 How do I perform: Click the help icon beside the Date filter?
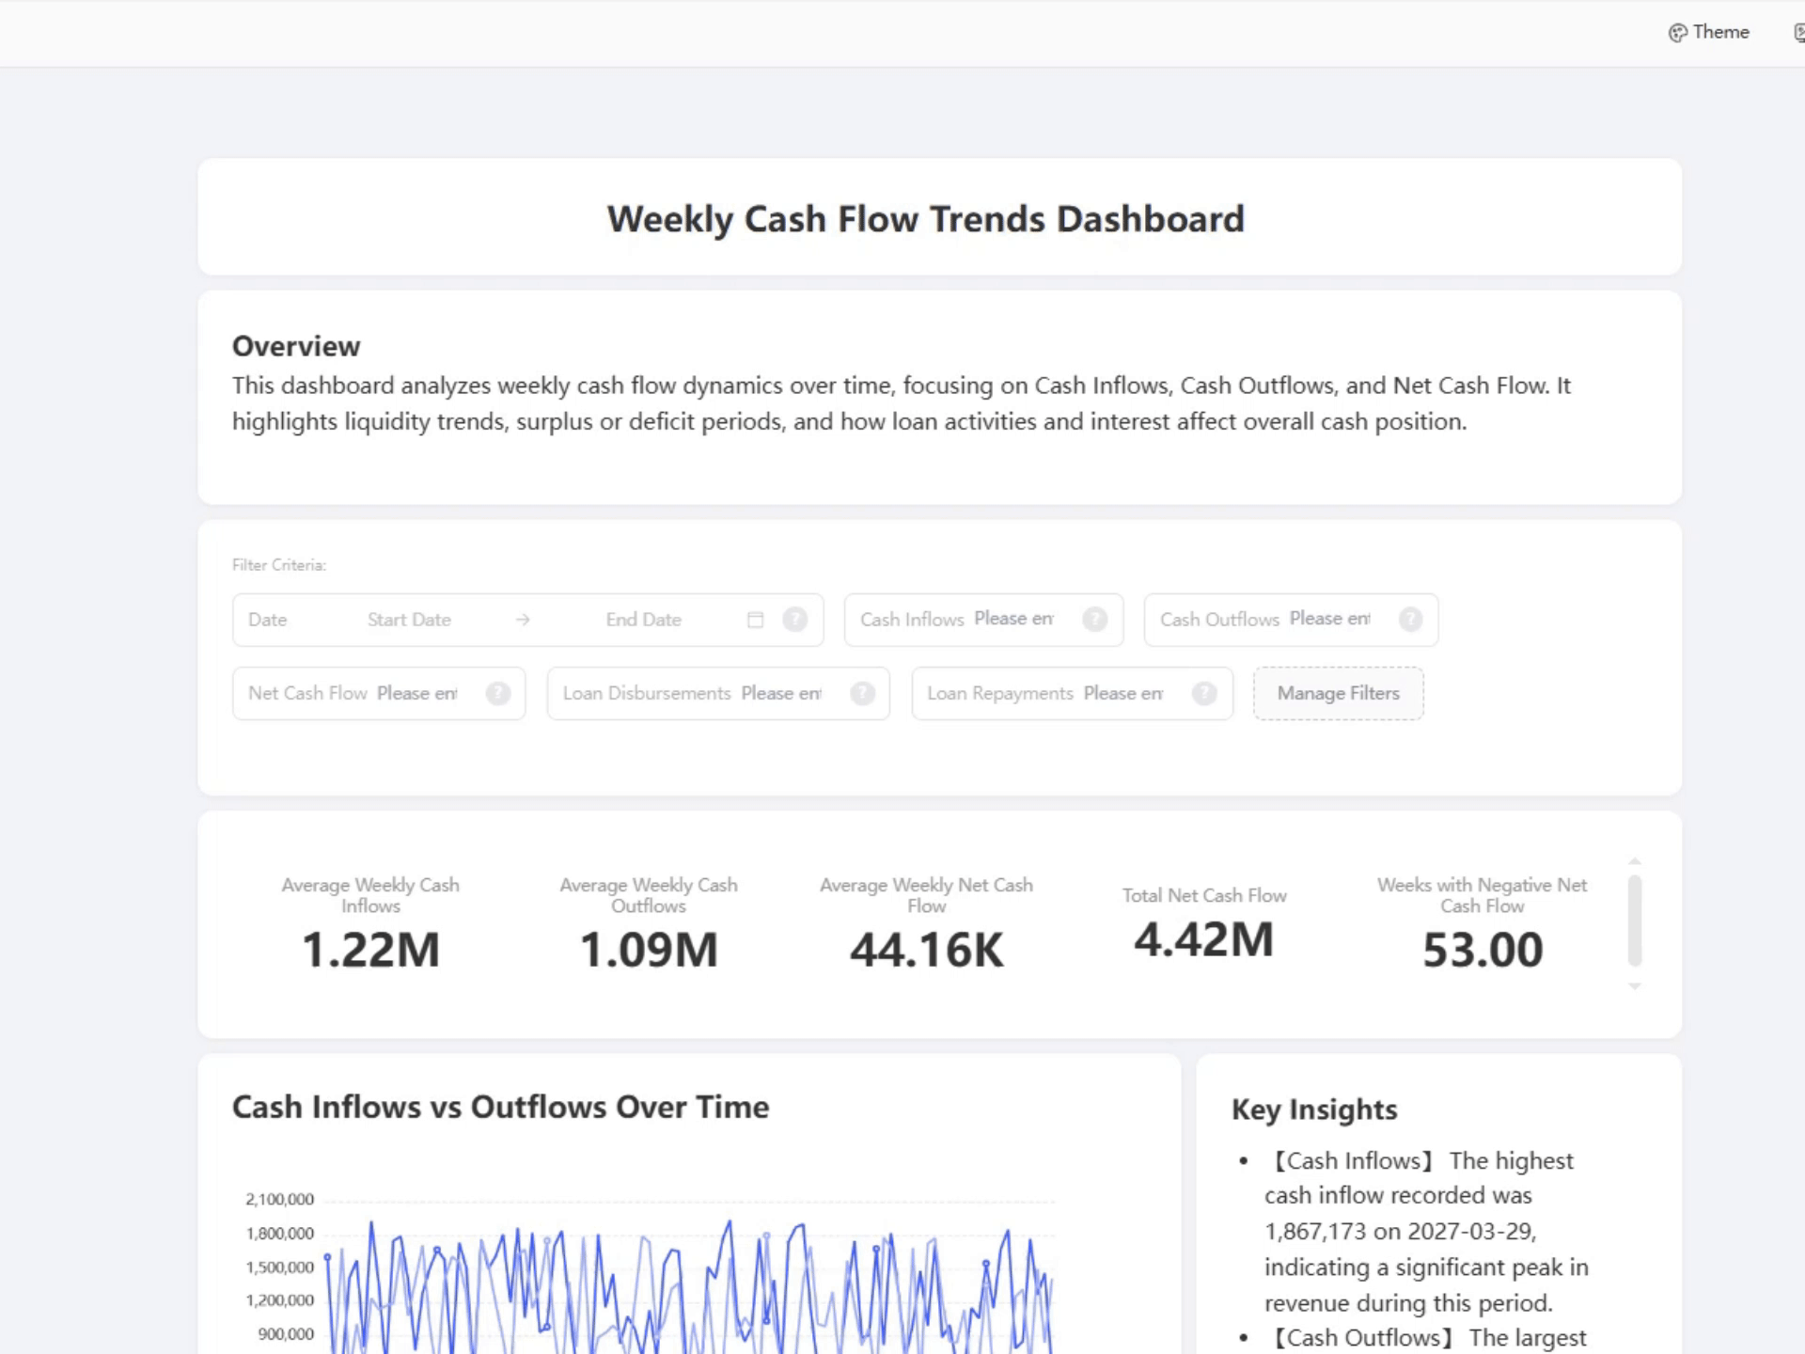pyautogui.click(x=795, y=620)
